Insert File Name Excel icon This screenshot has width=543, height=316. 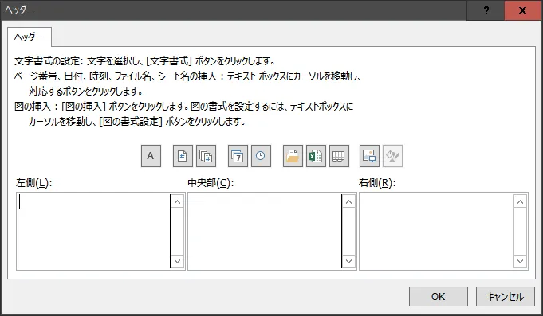[316, 156]
